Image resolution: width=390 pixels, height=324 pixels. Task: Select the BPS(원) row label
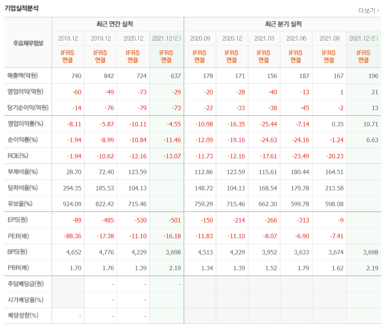tap(17, 252)
